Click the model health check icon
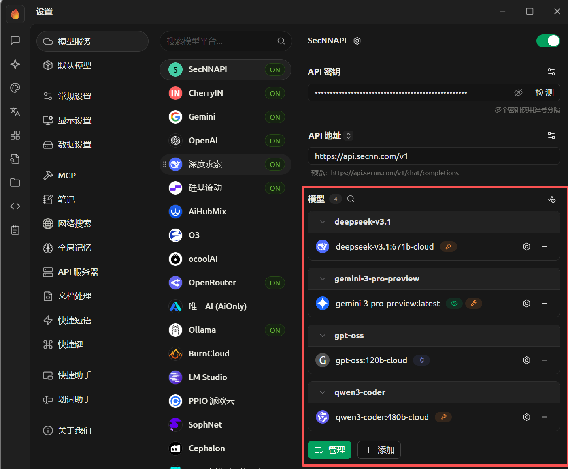 click(x=551, y=199)
